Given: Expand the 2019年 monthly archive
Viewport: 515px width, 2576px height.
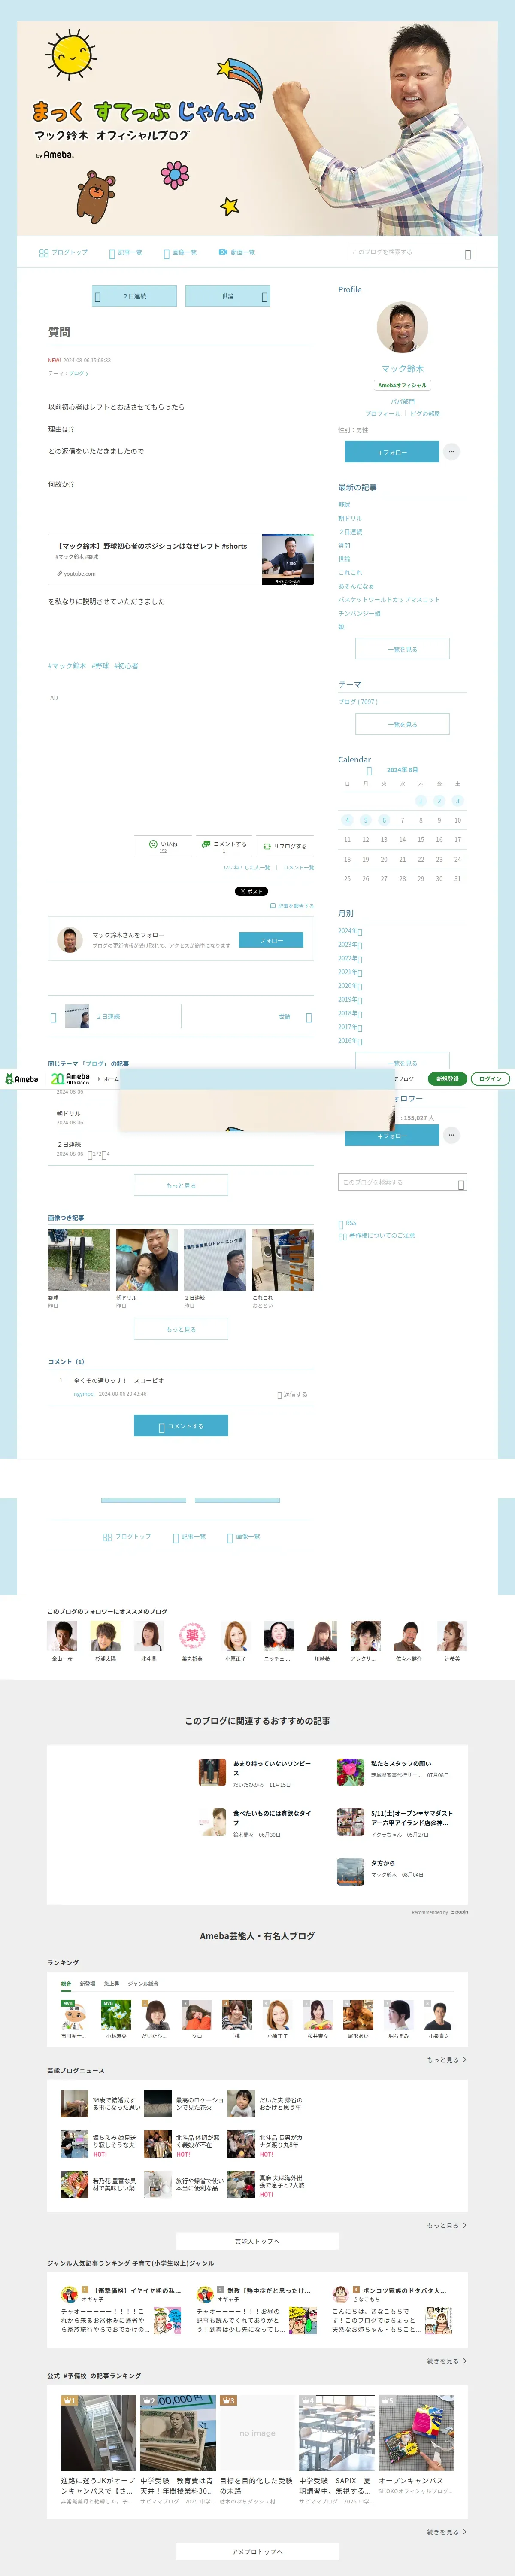Looking at the screenshot, I should 350,999.
